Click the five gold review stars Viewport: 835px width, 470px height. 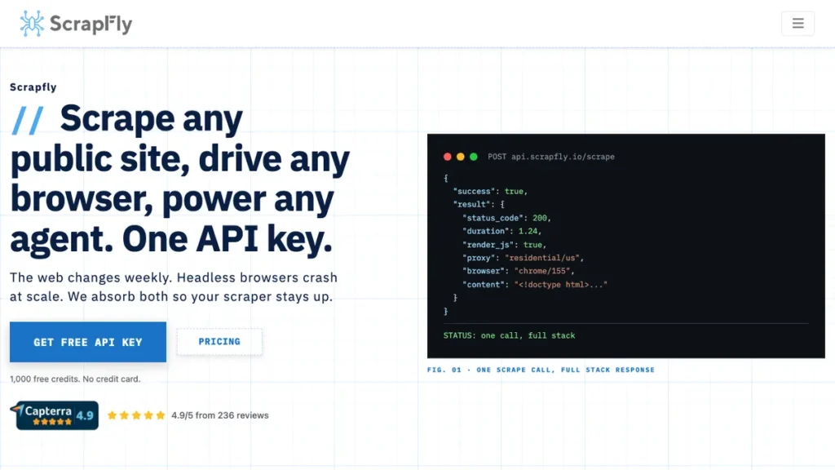[136, 415]
